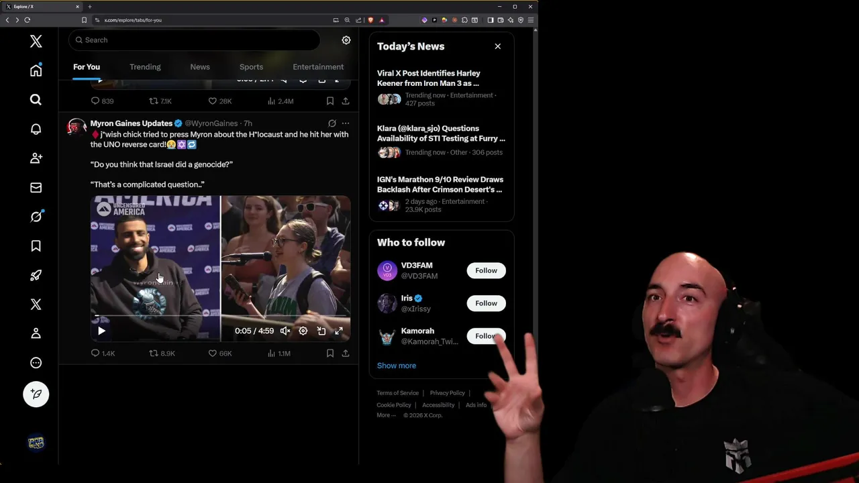Image resolution: width=859 pixels, height=483 pixels.
Task: Open Messages envelope icon
Action: pos(36,188)
